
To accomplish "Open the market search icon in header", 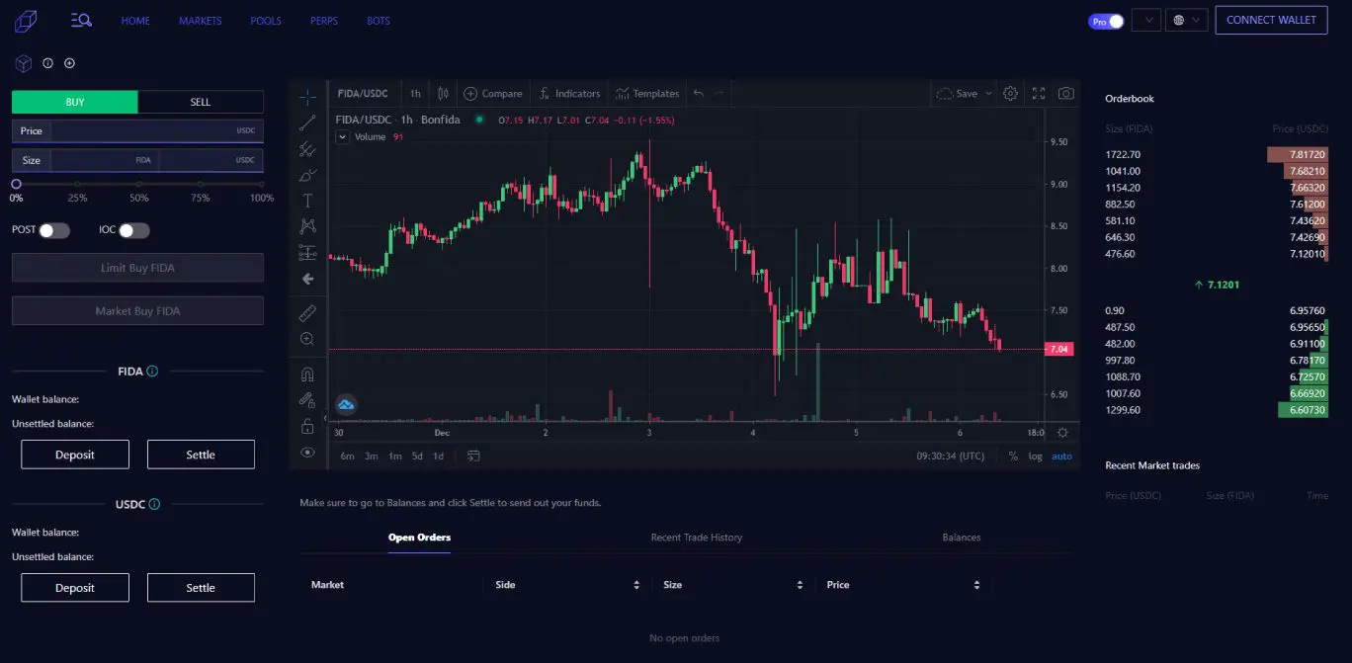I will pyautogui.click(x=81, y=20).
